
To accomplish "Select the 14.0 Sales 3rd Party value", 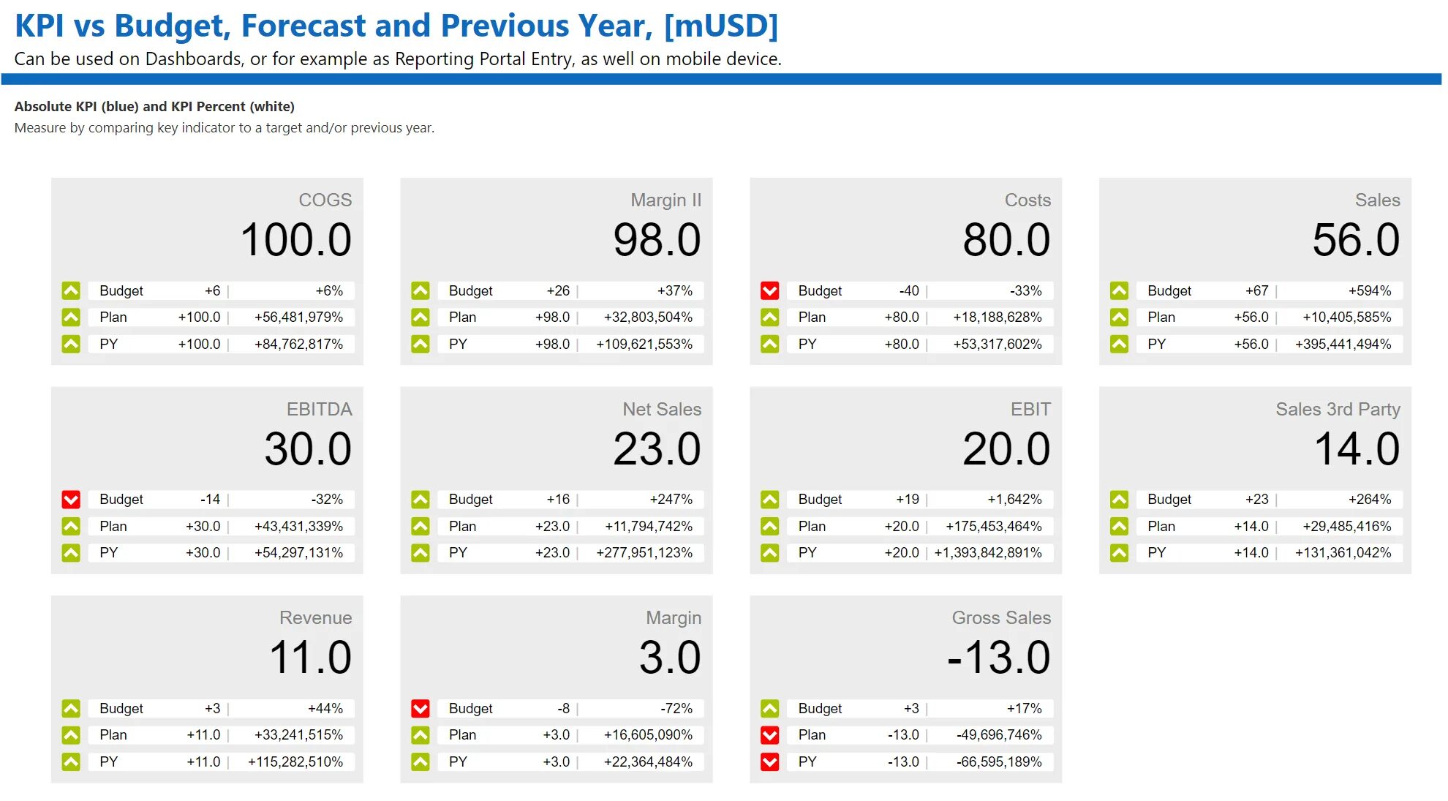I will pyautogui.click(x=1357, y=448).
